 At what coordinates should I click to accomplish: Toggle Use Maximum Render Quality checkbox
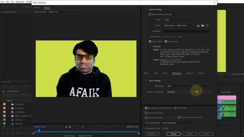[x=146, y=108]
